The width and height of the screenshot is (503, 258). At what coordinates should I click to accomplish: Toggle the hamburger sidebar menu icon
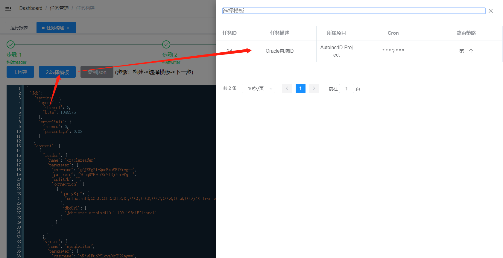click(8, 8)
